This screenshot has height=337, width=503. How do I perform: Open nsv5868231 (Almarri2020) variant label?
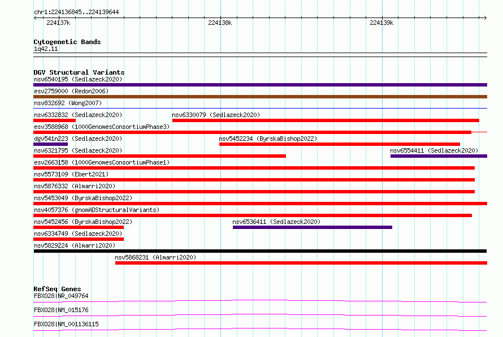tap(155, 257)
